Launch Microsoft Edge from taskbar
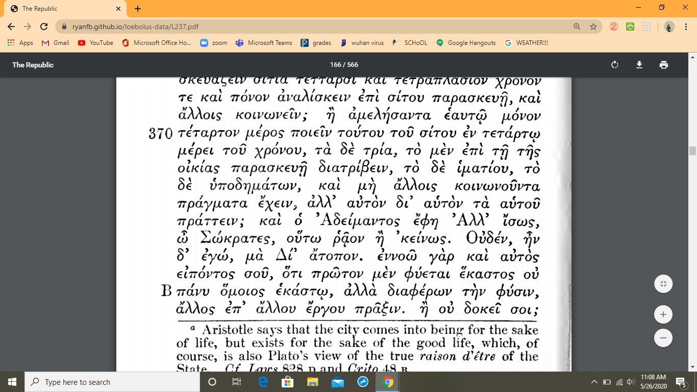 [x=263, y=382]
